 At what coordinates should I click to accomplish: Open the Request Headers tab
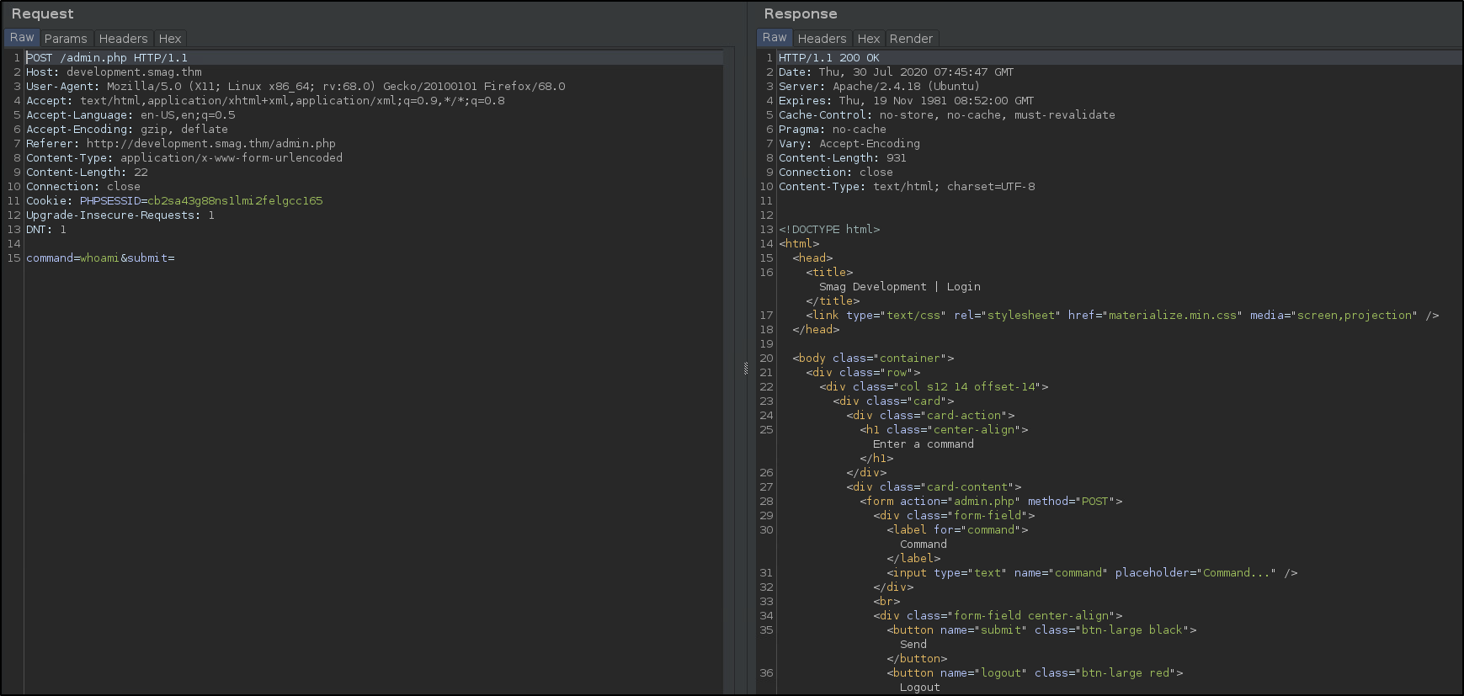click(123, 39)
